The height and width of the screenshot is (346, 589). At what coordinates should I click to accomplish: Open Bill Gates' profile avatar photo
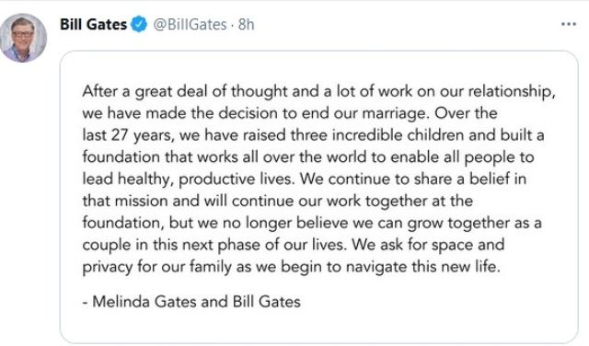tap(23, 38)
